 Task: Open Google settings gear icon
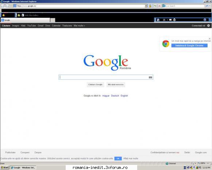(x=208, y=26)
